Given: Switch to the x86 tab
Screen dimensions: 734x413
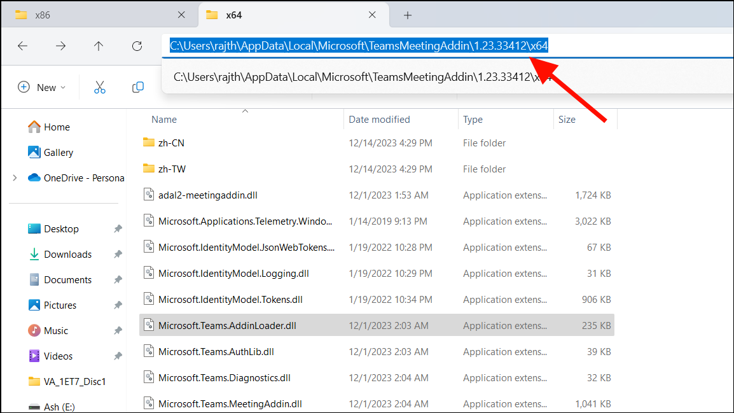Looking at the screenshot, I should point(100,15).
